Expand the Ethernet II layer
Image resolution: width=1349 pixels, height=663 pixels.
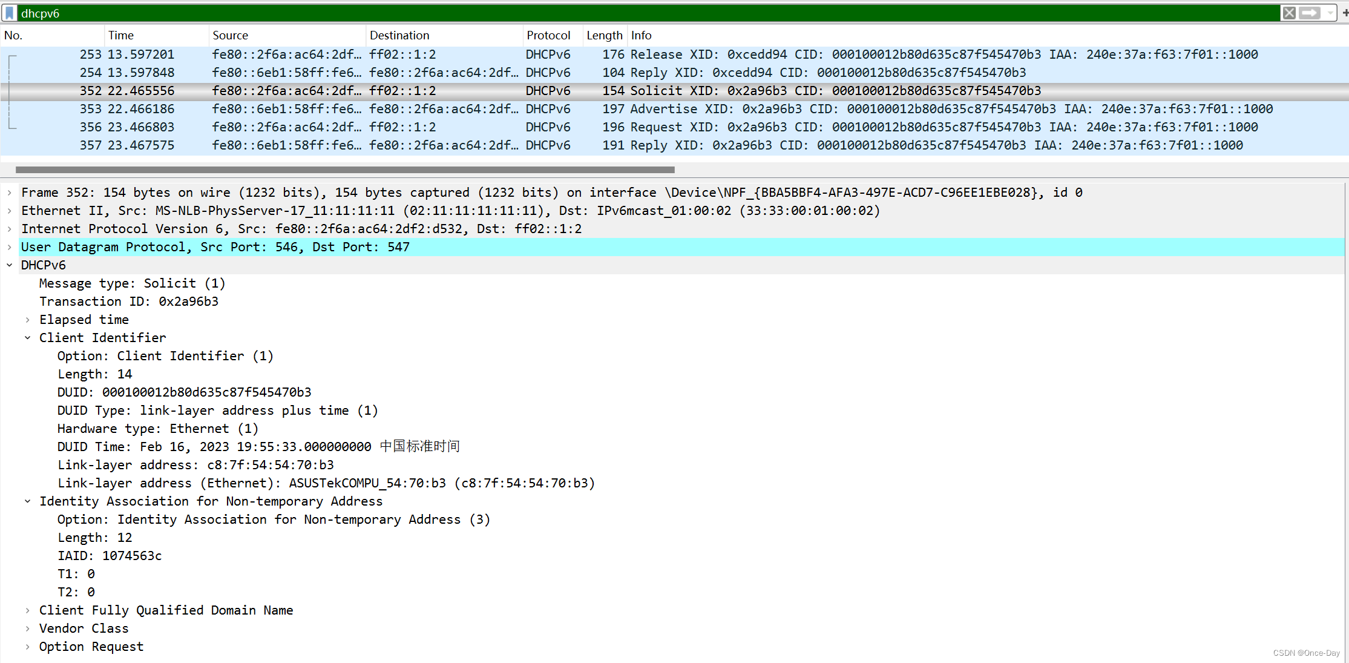pyautogui.click(x=10, y=211)
